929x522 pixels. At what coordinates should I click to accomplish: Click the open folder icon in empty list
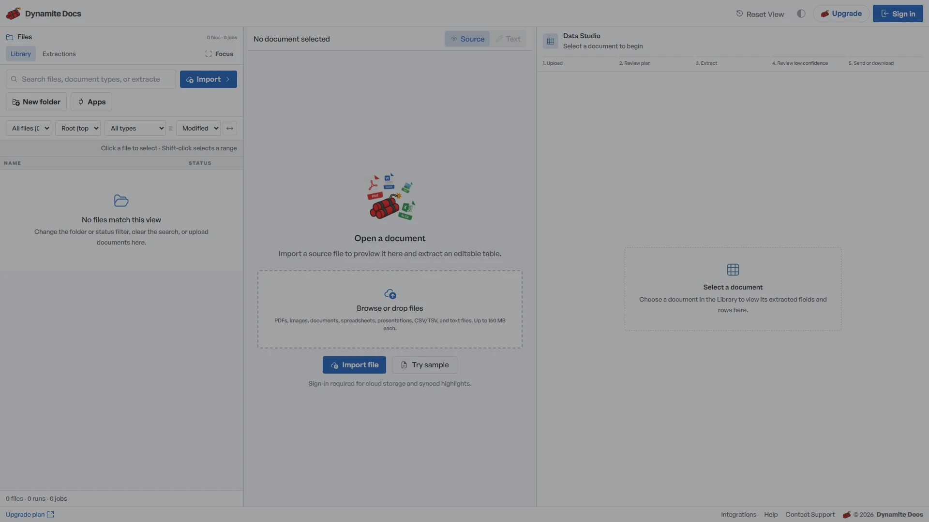tap(121, 201)
